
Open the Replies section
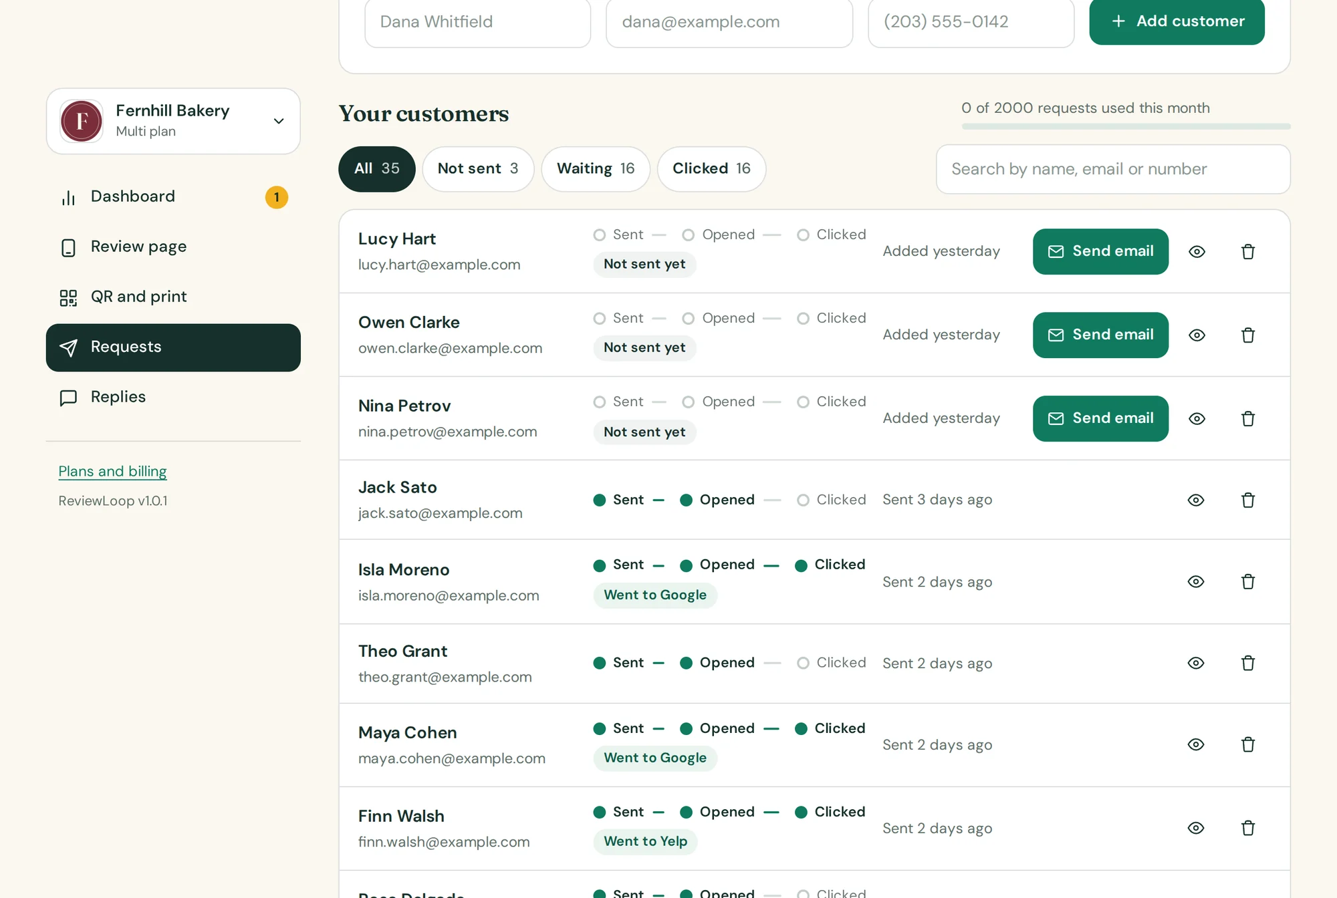tap(173, 398)
